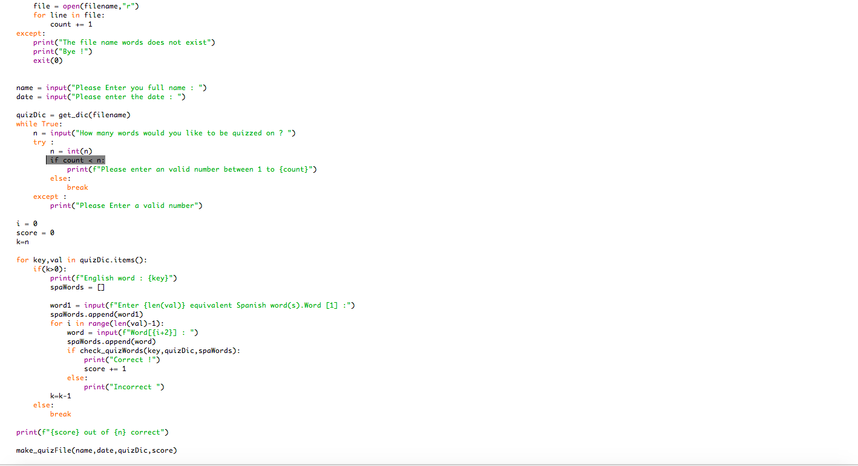Select the print("Bye !") line
The height and width of the screenshot is (466, 858).
click(63, 51)
